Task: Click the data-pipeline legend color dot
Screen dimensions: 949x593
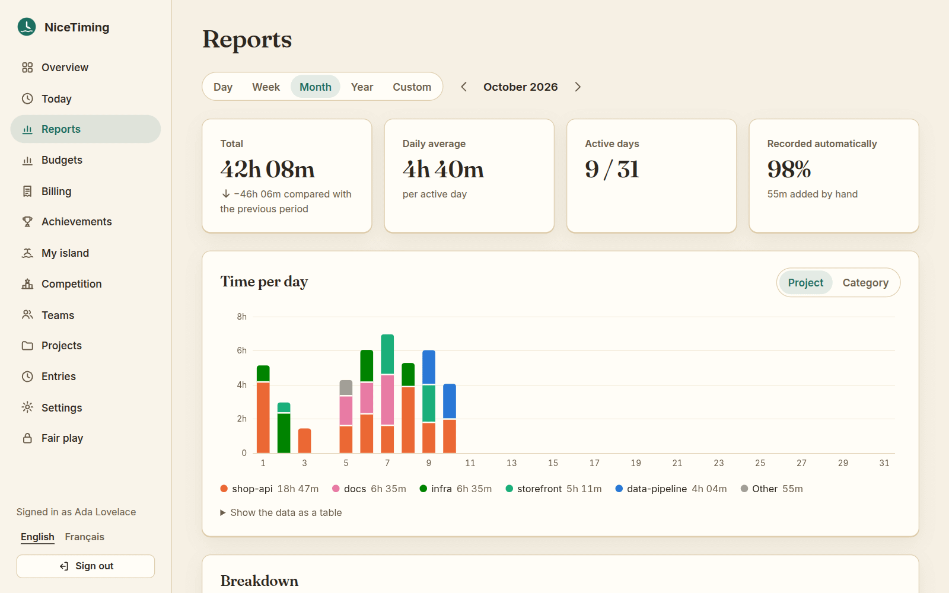Action: [619, 489]
